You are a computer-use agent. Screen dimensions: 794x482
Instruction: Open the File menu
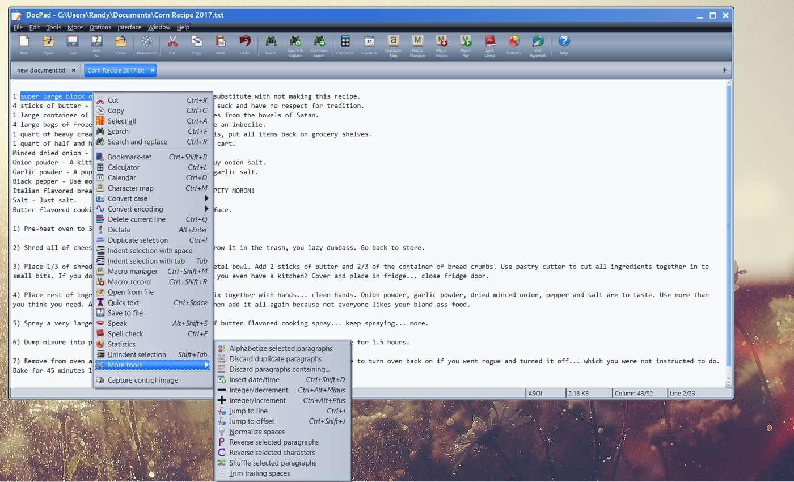pos(18,27)
